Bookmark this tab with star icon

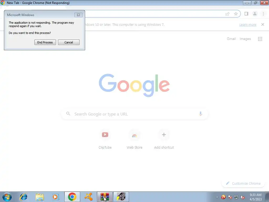236,14
